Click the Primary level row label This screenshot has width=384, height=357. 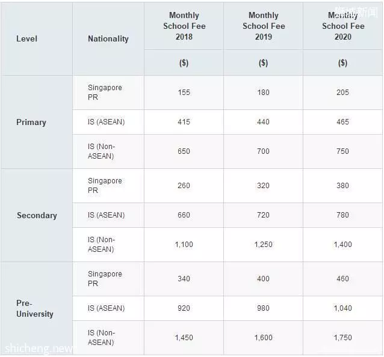click(x=31, y=122)
